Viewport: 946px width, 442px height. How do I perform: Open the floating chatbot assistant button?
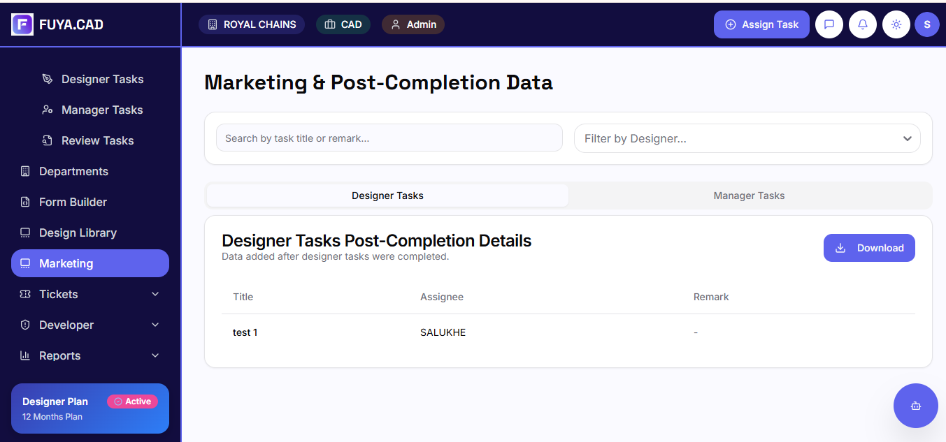[915, 406]
